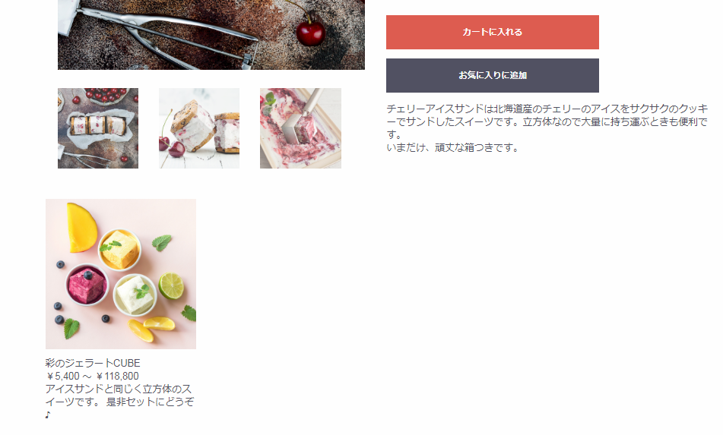
Task: Click the halved lime in gelato image
Action: (171, 286)
